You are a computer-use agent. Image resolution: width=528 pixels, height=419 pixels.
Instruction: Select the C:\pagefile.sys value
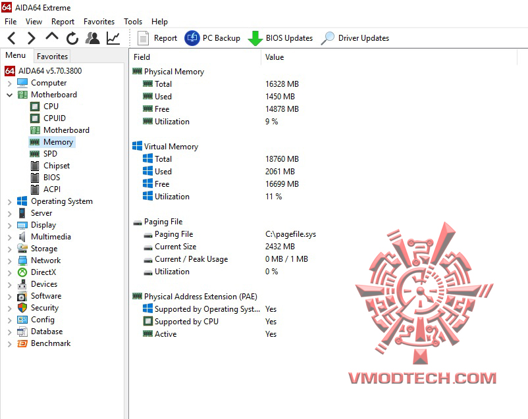click(x=290, y=234)
